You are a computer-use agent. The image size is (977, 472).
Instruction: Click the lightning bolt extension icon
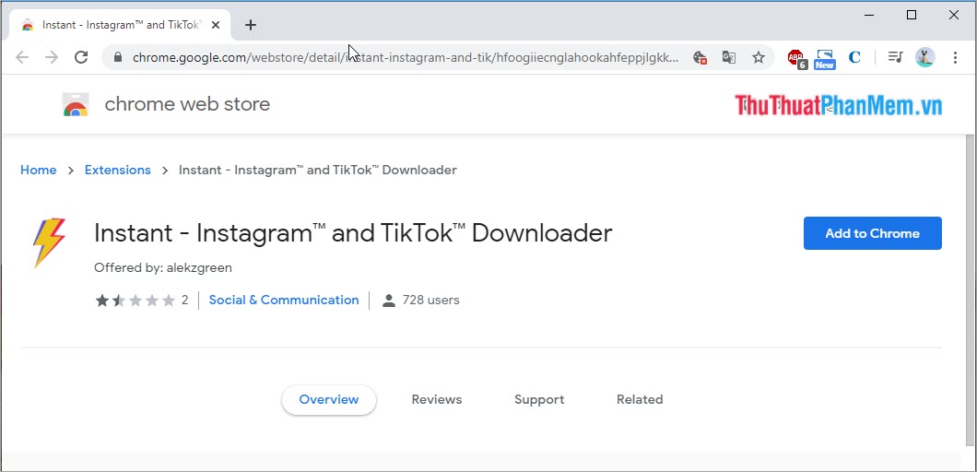(x=49, y=242)
